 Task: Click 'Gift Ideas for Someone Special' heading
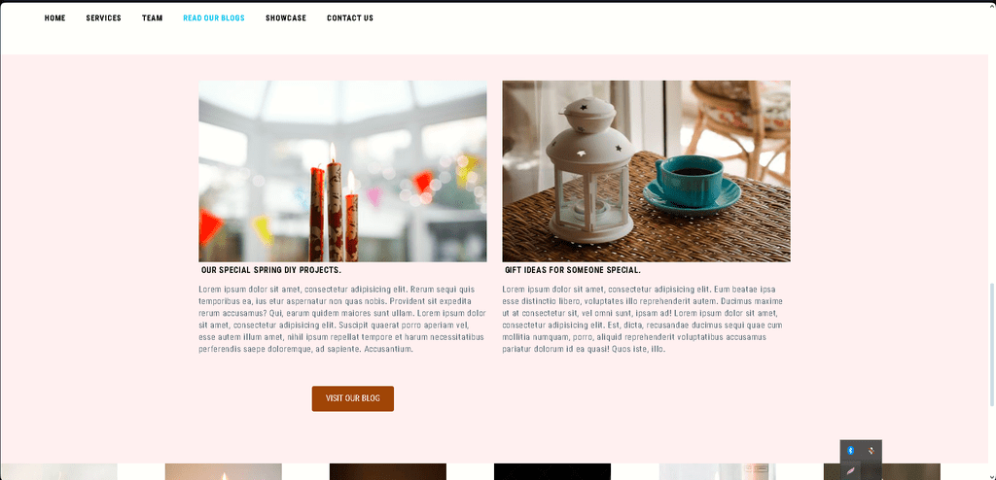[573, 270]
